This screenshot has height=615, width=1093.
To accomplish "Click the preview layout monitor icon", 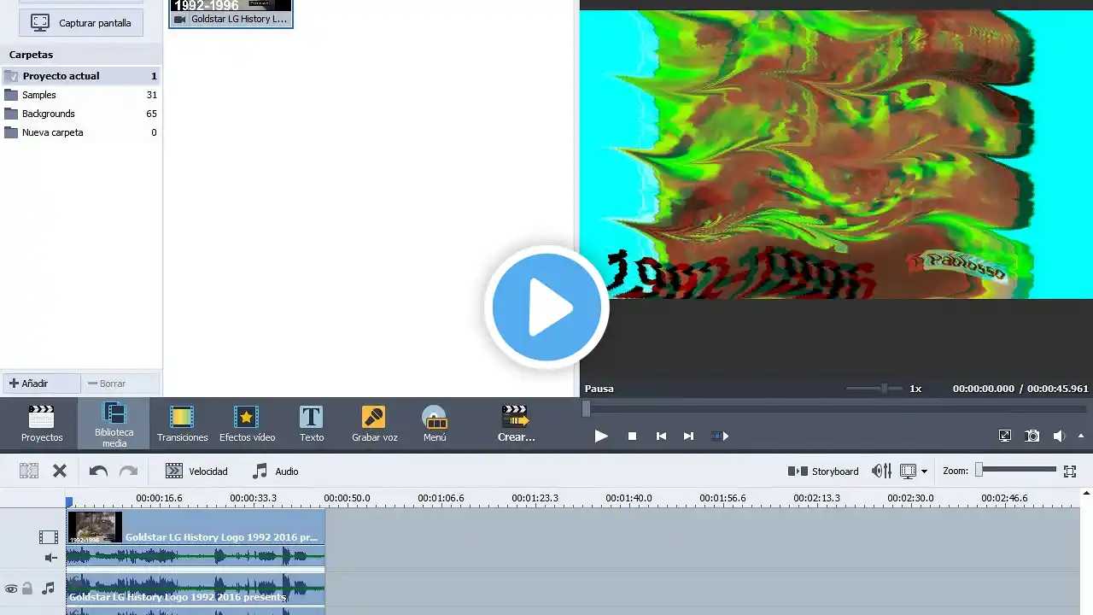I will coord(908,471).
